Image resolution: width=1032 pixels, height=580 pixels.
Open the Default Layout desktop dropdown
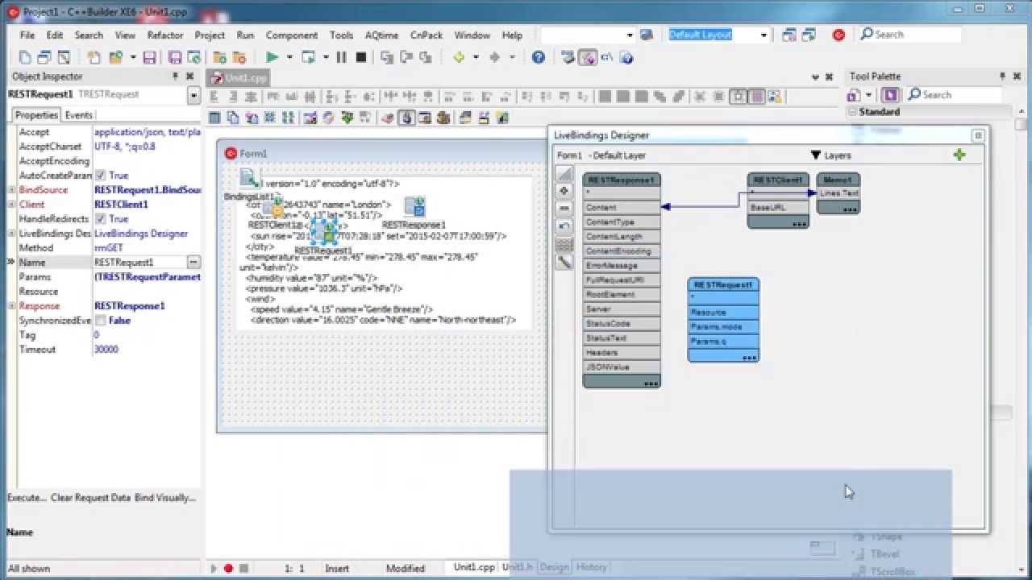(x=764, y=35)
